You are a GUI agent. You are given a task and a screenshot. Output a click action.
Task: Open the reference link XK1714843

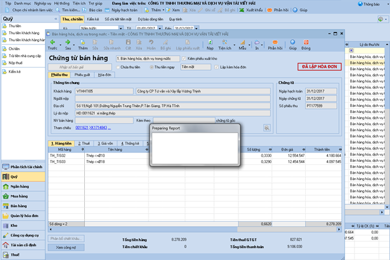click(x=98, y=127)
